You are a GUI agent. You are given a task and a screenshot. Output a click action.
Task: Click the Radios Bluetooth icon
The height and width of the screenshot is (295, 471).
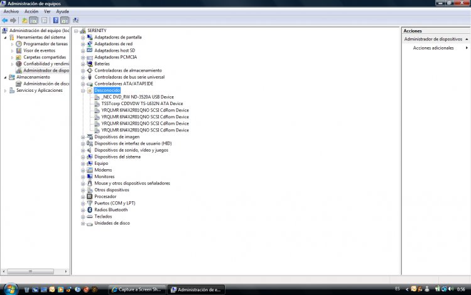(x=90, y=209)
